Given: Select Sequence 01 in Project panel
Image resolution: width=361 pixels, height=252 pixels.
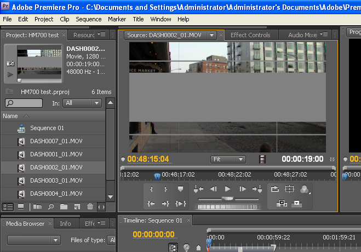Looking at the screenshot, I should 53,128.
